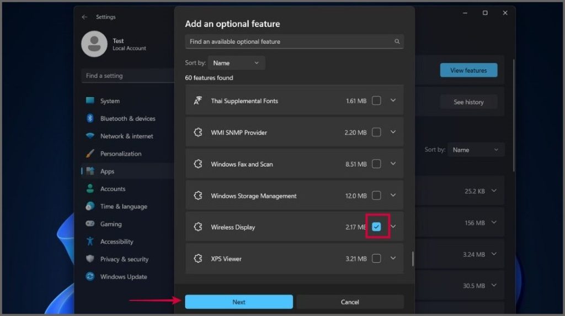
Task: Click the Apps icon in the sidebar
Action: click(x=90, y=171)
